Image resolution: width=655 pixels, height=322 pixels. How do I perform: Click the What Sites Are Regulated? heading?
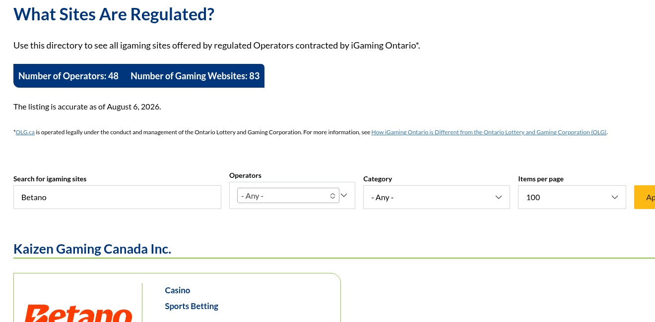click(x=114, y=14)
